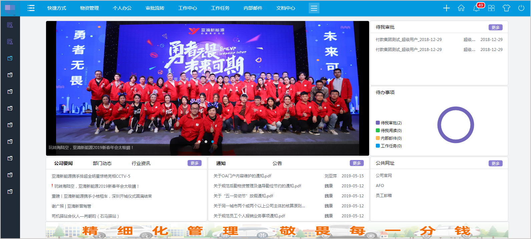Open the AFO link
The width and height of the screenshot is (531, 239).
point(380,185)
